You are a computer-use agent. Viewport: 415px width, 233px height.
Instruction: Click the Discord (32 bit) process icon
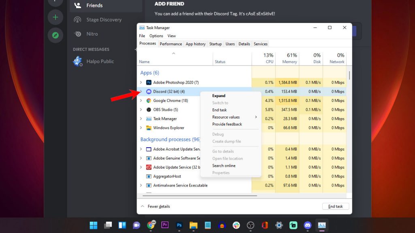pos(149,91)
